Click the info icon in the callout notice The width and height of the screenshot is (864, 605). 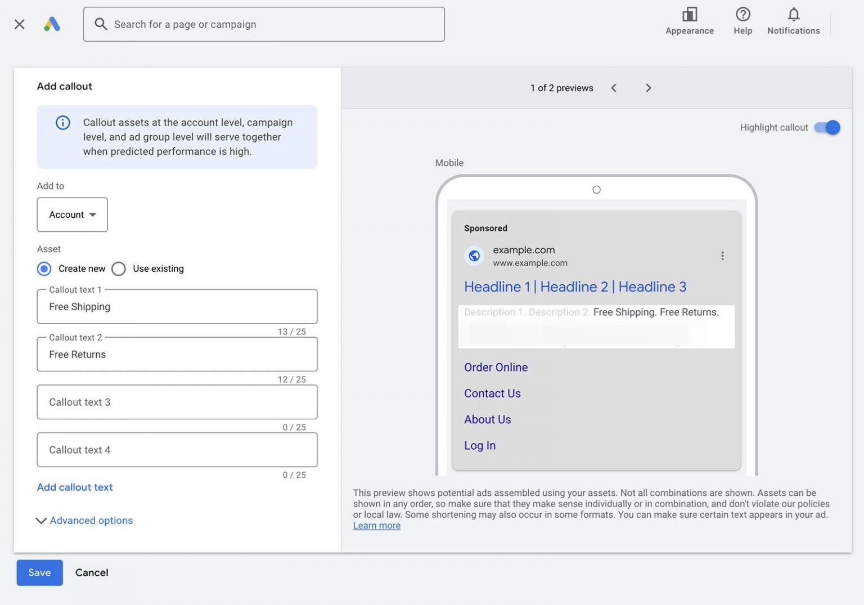tap(62, 123)
